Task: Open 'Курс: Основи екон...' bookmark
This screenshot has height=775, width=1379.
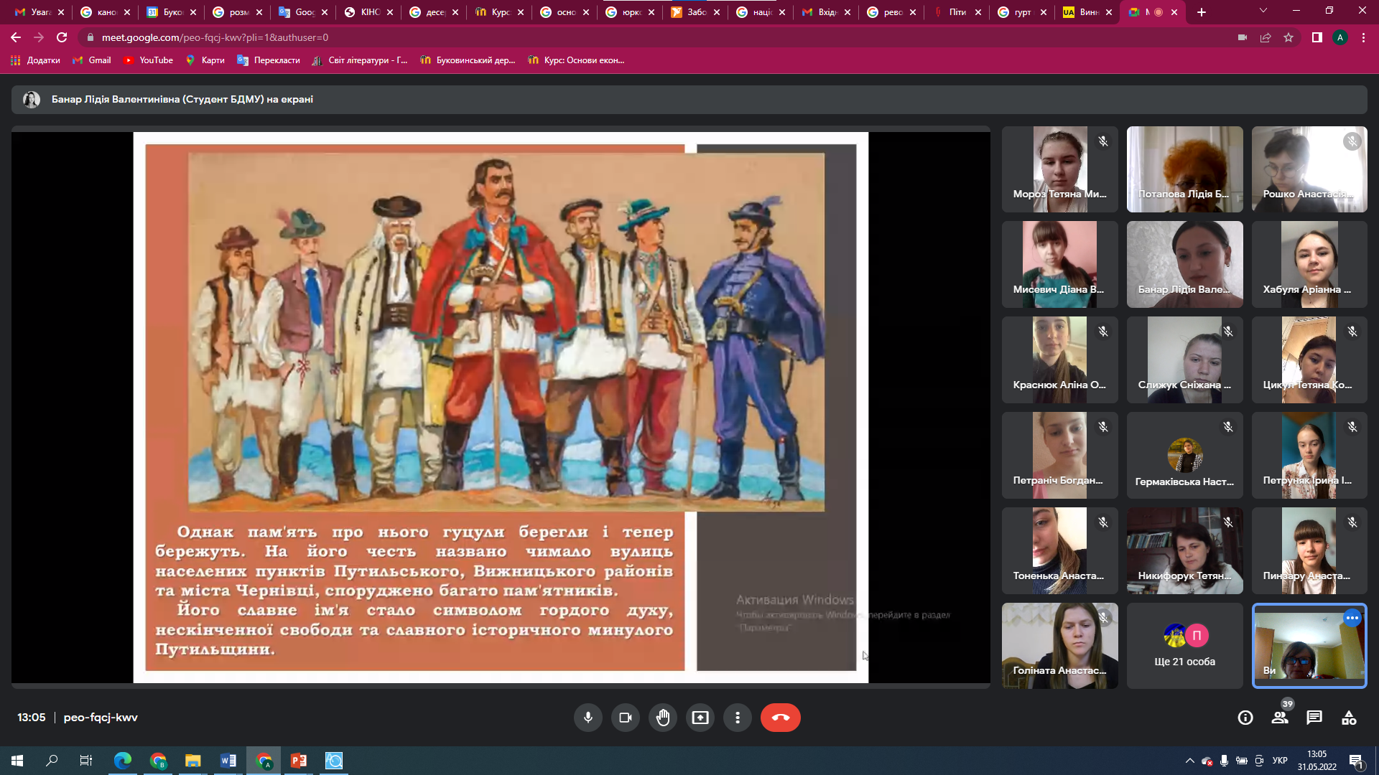Action: pos(576,60)
